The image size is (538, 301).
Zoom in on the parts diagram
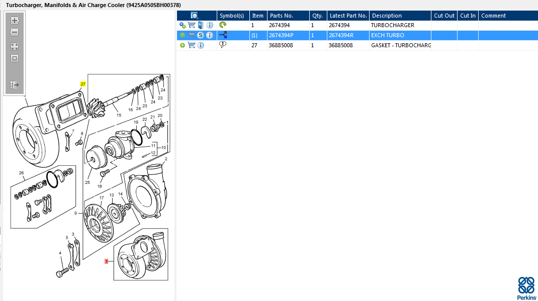[15, 21]
